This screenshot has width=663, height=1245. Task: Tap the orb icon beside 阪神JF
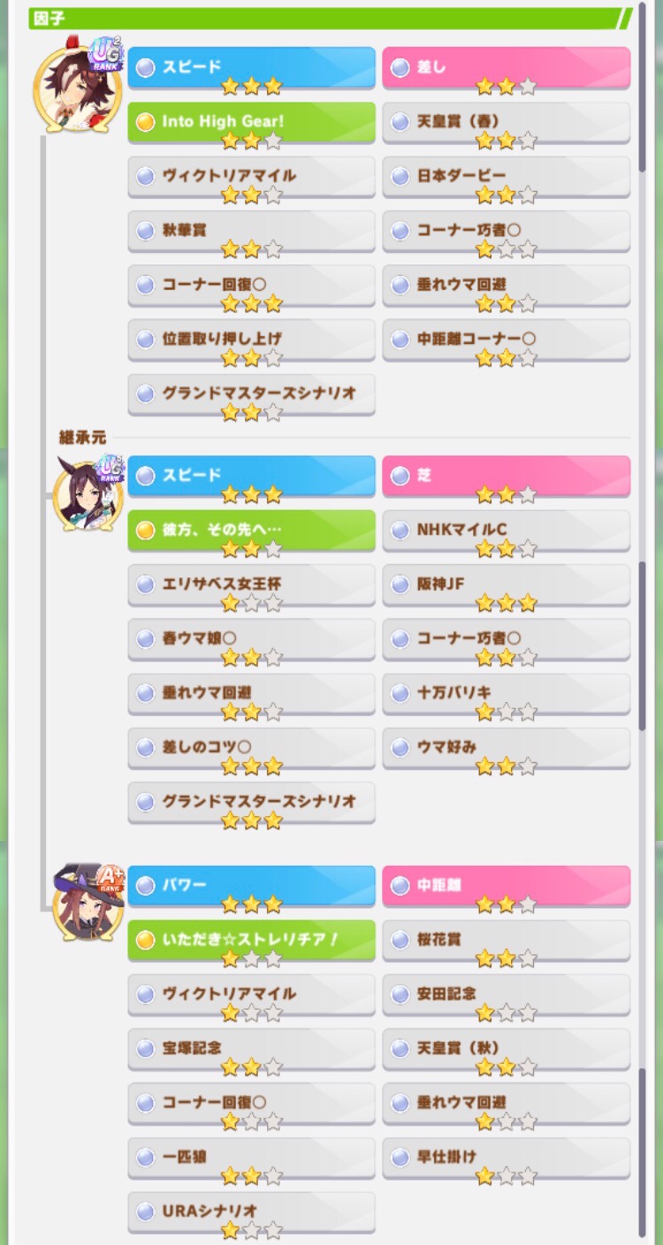coord(400,585)
